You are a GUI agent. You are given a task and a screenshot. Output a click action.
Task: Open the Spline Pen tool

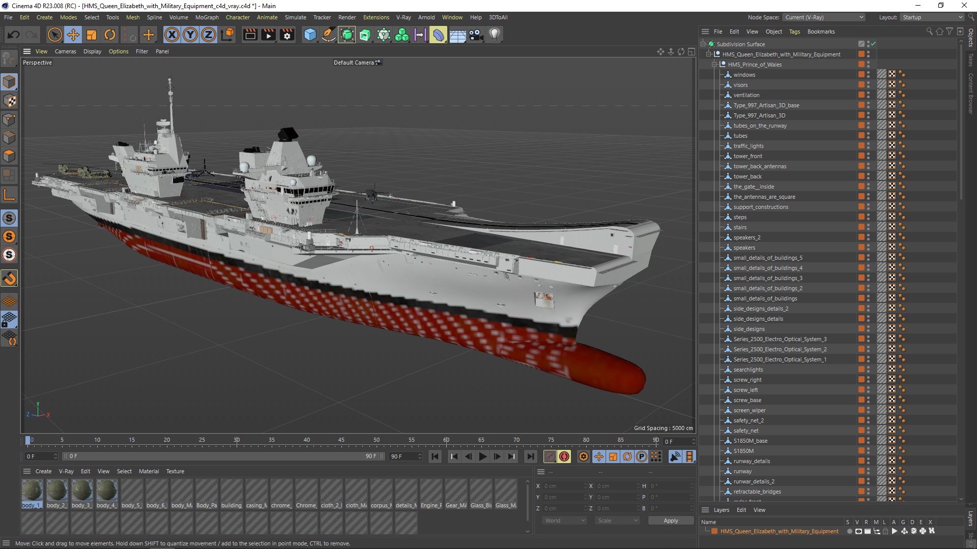pyautogui.click(x=329, y=35)
